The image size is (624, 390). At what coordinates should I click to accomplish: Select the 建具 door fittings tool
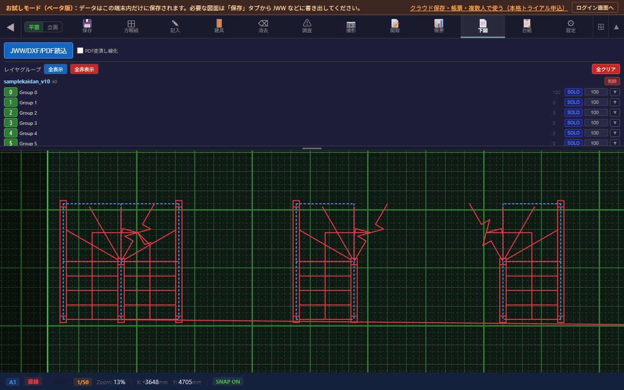tap(219, 26)
